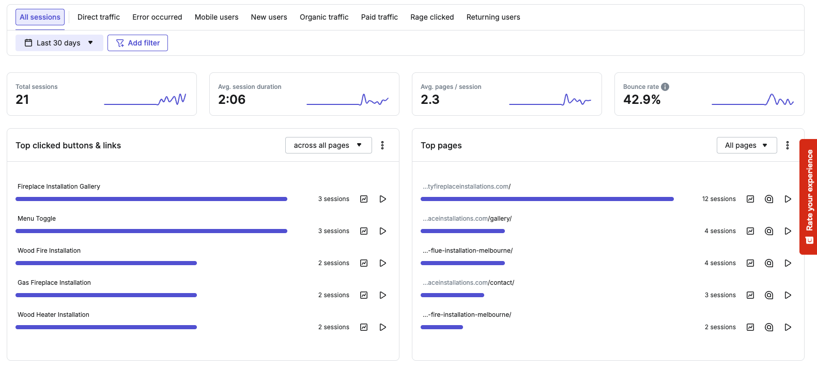
Task: Click the Add filter button
Action: click(137, 43)
